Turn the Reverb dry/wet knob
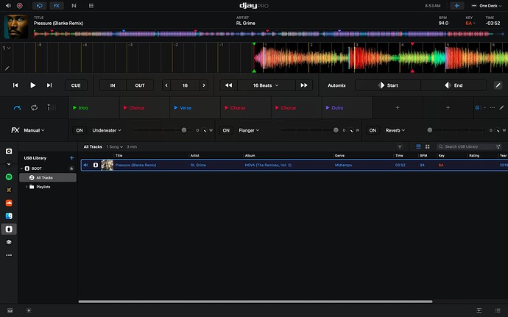Viewport: 508px width, 317px height. pos(498,130)
